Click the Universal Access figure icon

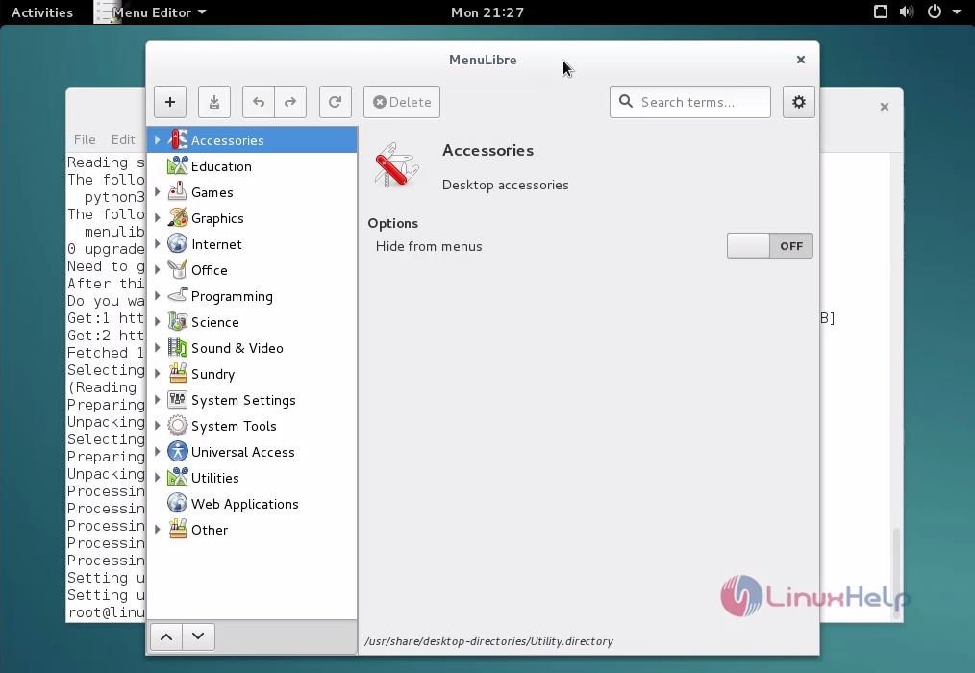coord(178,452)
